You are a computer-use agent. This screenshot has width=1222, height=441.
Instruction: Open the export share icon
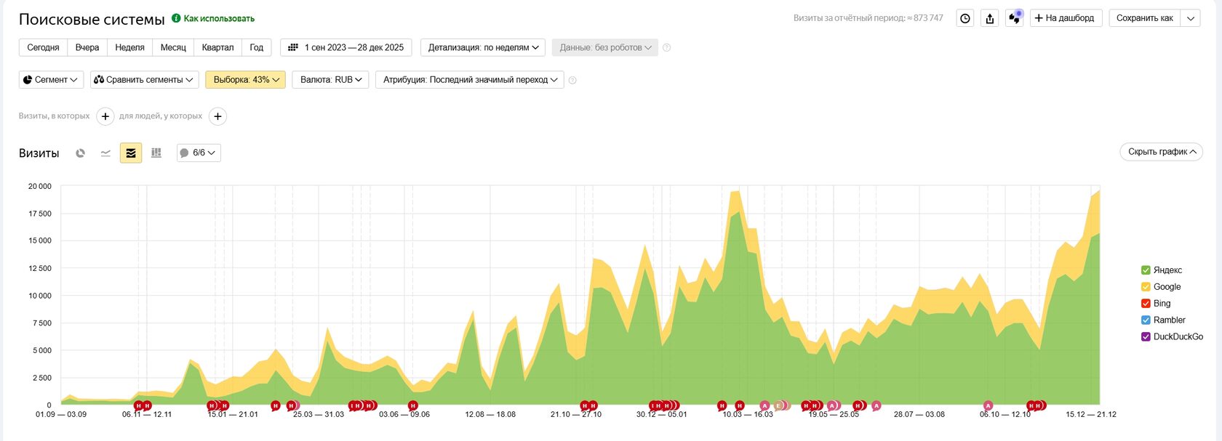click(990, 18)
